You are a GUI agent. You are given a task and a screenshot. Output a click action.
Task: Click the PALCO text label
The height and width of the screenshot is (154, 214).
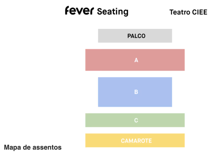(x=136, y=36)
